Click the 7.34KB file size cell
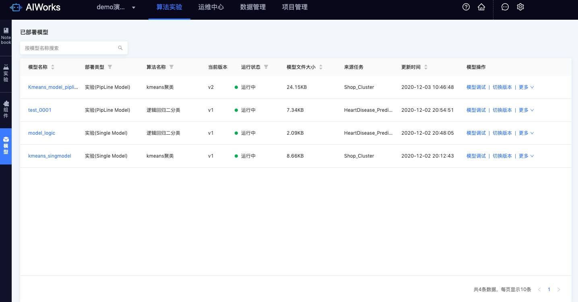Viewport: 578px width, 302px height. tap(295, 110)
